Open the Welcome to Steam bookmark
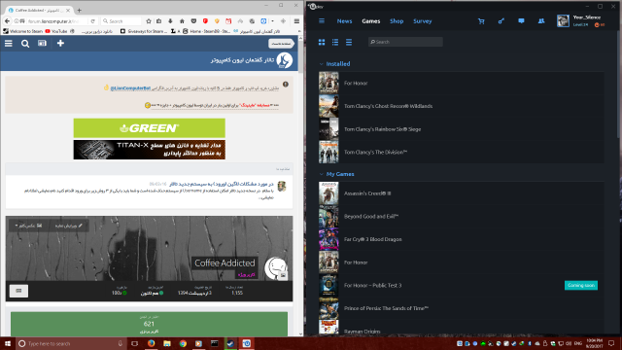This screenshot has width=622, height=350. (22, 31)
